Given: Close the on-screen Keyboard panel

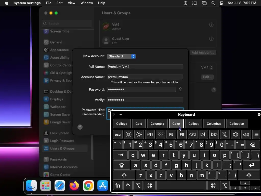Looking at the screenshot, I should coord(114,115).
